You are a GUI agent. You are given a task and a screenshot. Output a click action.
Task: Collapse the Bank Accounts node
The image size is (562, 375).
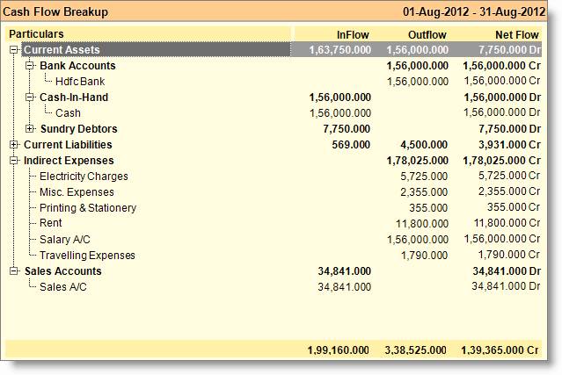pos(30,66)
